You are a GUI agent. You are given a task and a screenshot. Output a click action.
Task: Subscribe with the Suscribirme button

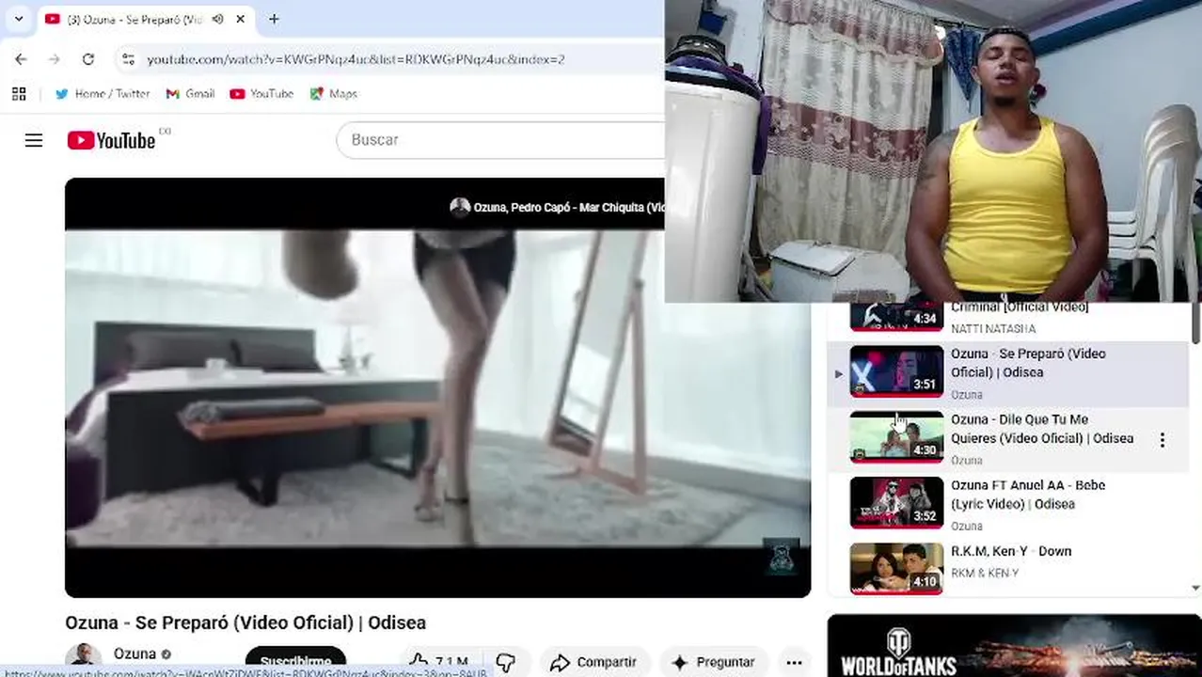point(295,662)
